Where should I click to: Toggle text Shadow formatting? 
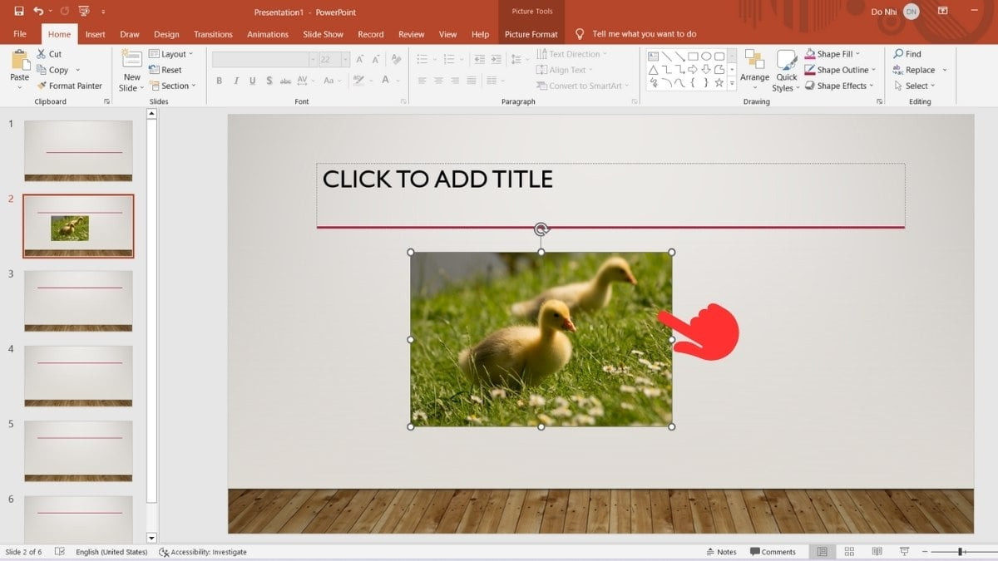(269, 81)
